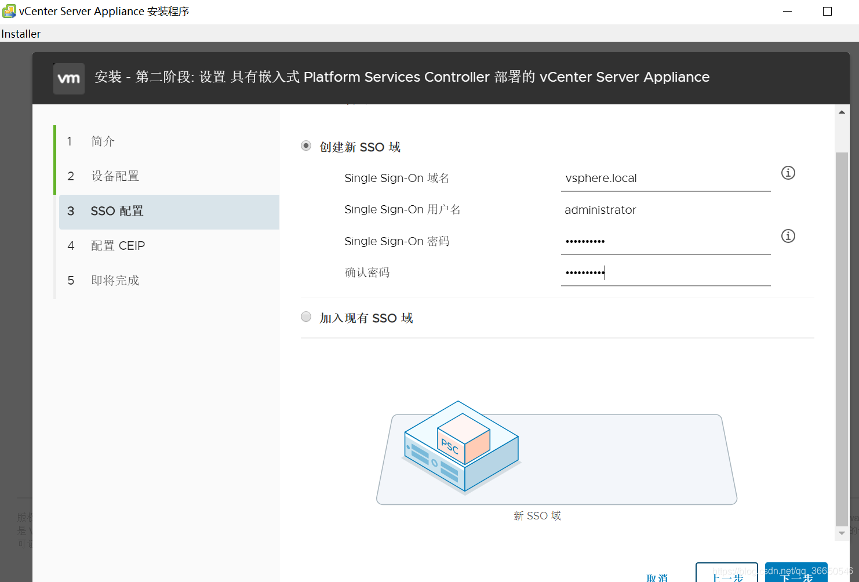Click the administrator username text
This screenshot has height=582, width=859.
(600, 210)
